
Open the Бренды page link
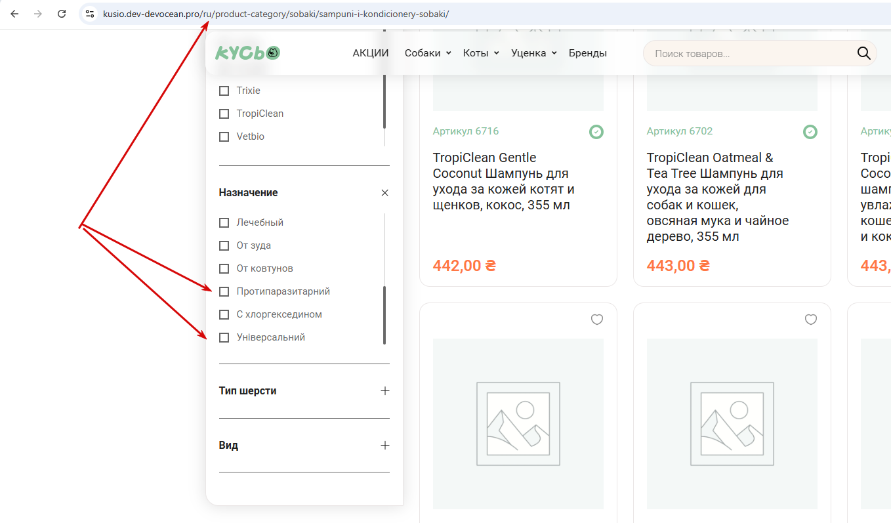pyautogui.click(x=587, y=53)
